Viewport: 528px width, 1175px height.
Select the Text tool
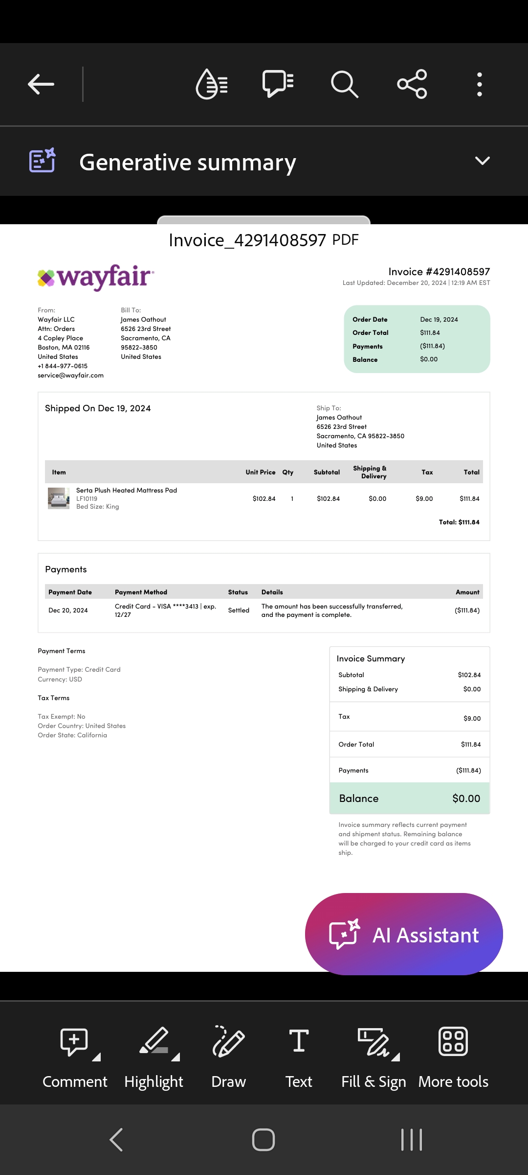pos(299,1057)
